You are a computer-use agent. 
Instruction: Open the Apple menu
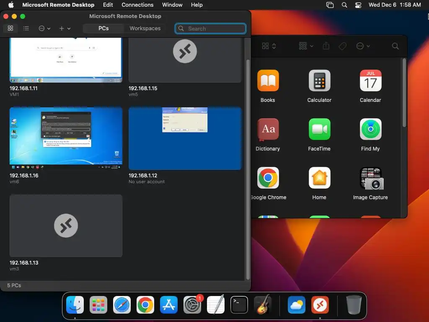pyautogui.click(x=11, y=5)
